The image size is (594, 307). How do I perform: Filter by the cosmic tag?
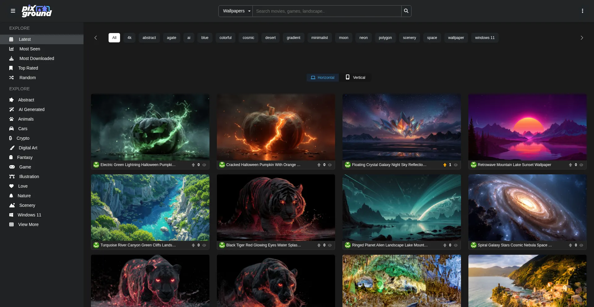248,38
